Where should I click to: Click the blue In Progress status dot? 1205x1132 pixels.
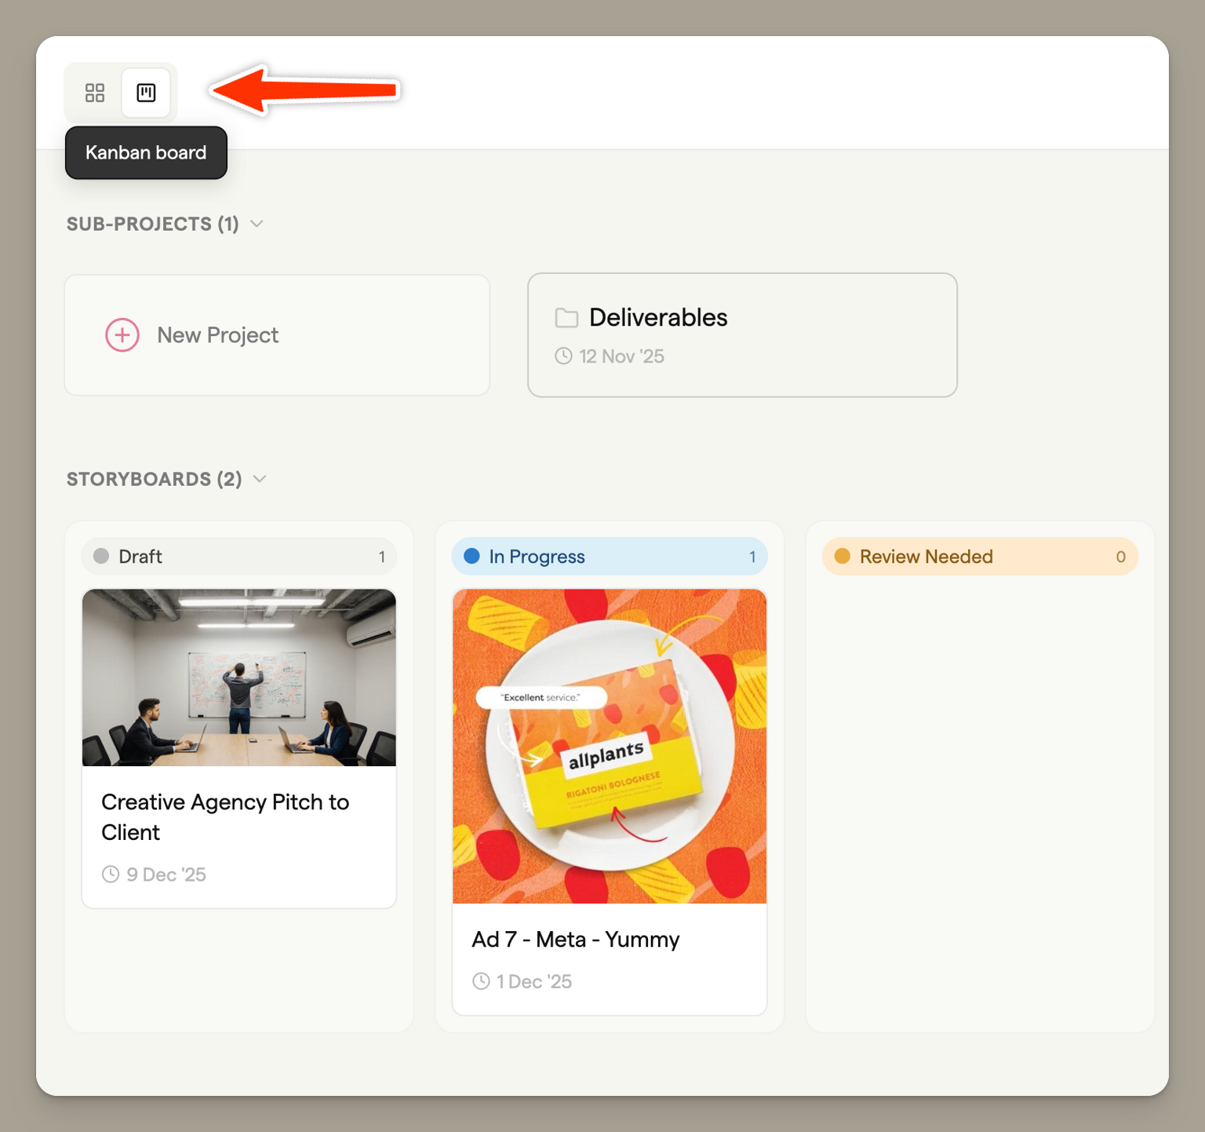pos(471,557)
